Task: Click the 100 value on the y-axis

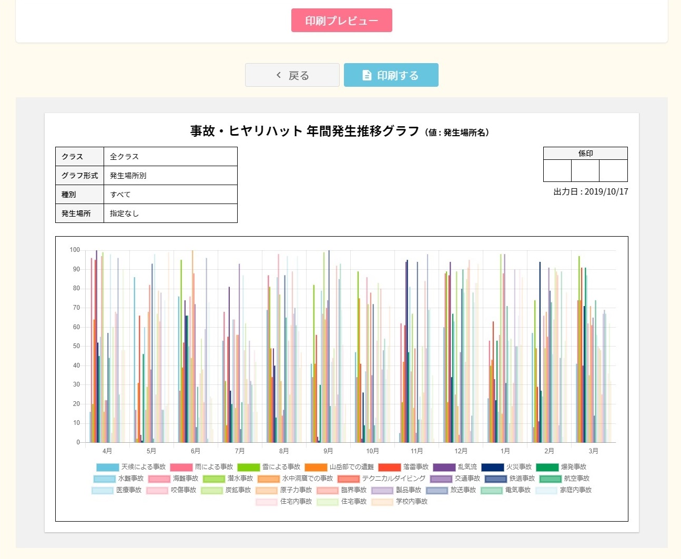Action: click(75, 250)
